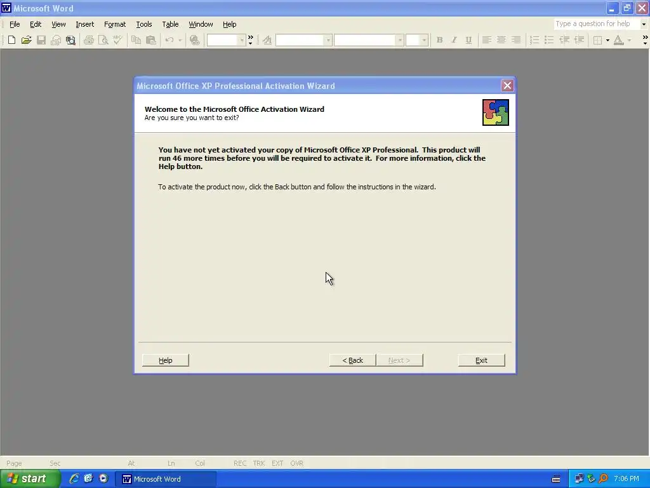Screen dimensions: 650x488
Task: Click the on-screen keyboard taskbar icon
Action: click(556, 479)
